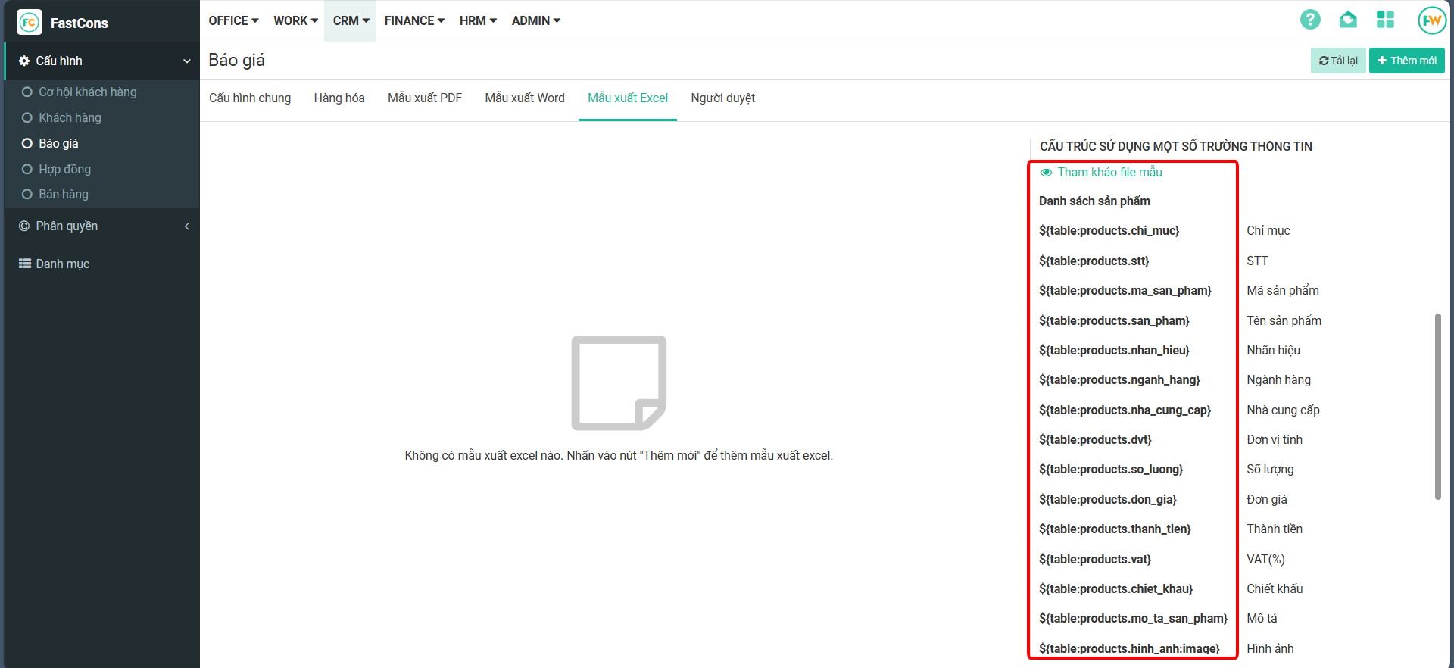Click the FW user avatar
This screenshot has height=668, width=1454.
click(1431, 20)
